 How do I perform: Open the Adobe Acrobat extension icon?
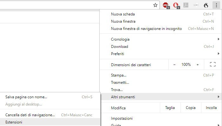(186, 5)
